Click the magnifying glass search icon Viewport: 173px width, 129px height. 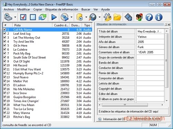(93, 17)
